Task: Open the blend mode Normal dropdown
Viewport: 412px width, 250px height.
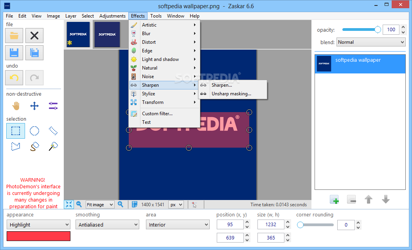Action: point(371,42)
